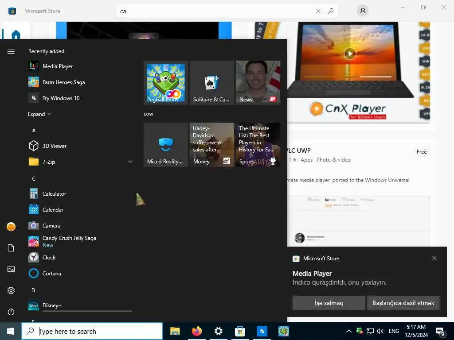Screen dimensions: 454x340
Task: Open the Sports live tile
Action: click(x=258, y=145)
